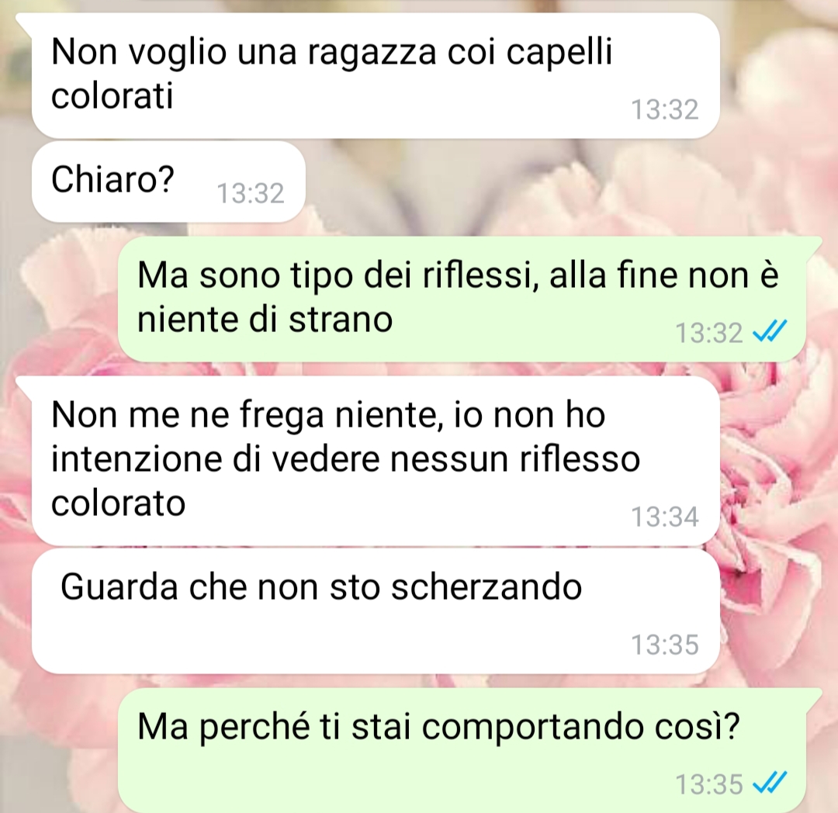Select the 'Chiaro?' received message bubble
838x813 pixels.
(x=168, y=182)
